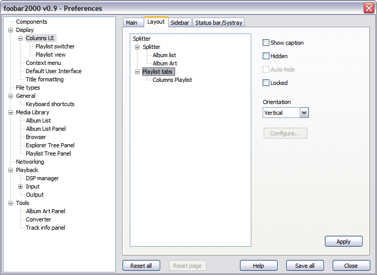Viewport: 377px width, 275px height.
Task: Open the Explorer Tree Panel page
Action: (50, 145)
